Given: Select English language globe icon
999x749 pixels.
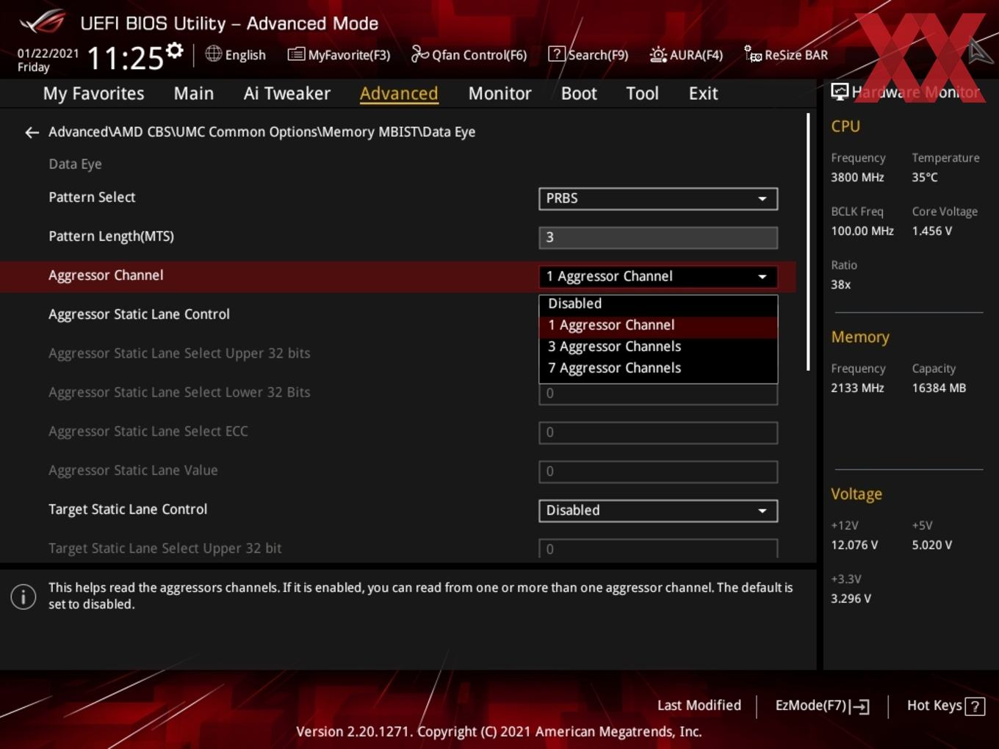Looking at the screenshot, I should (x=213, y=54).
